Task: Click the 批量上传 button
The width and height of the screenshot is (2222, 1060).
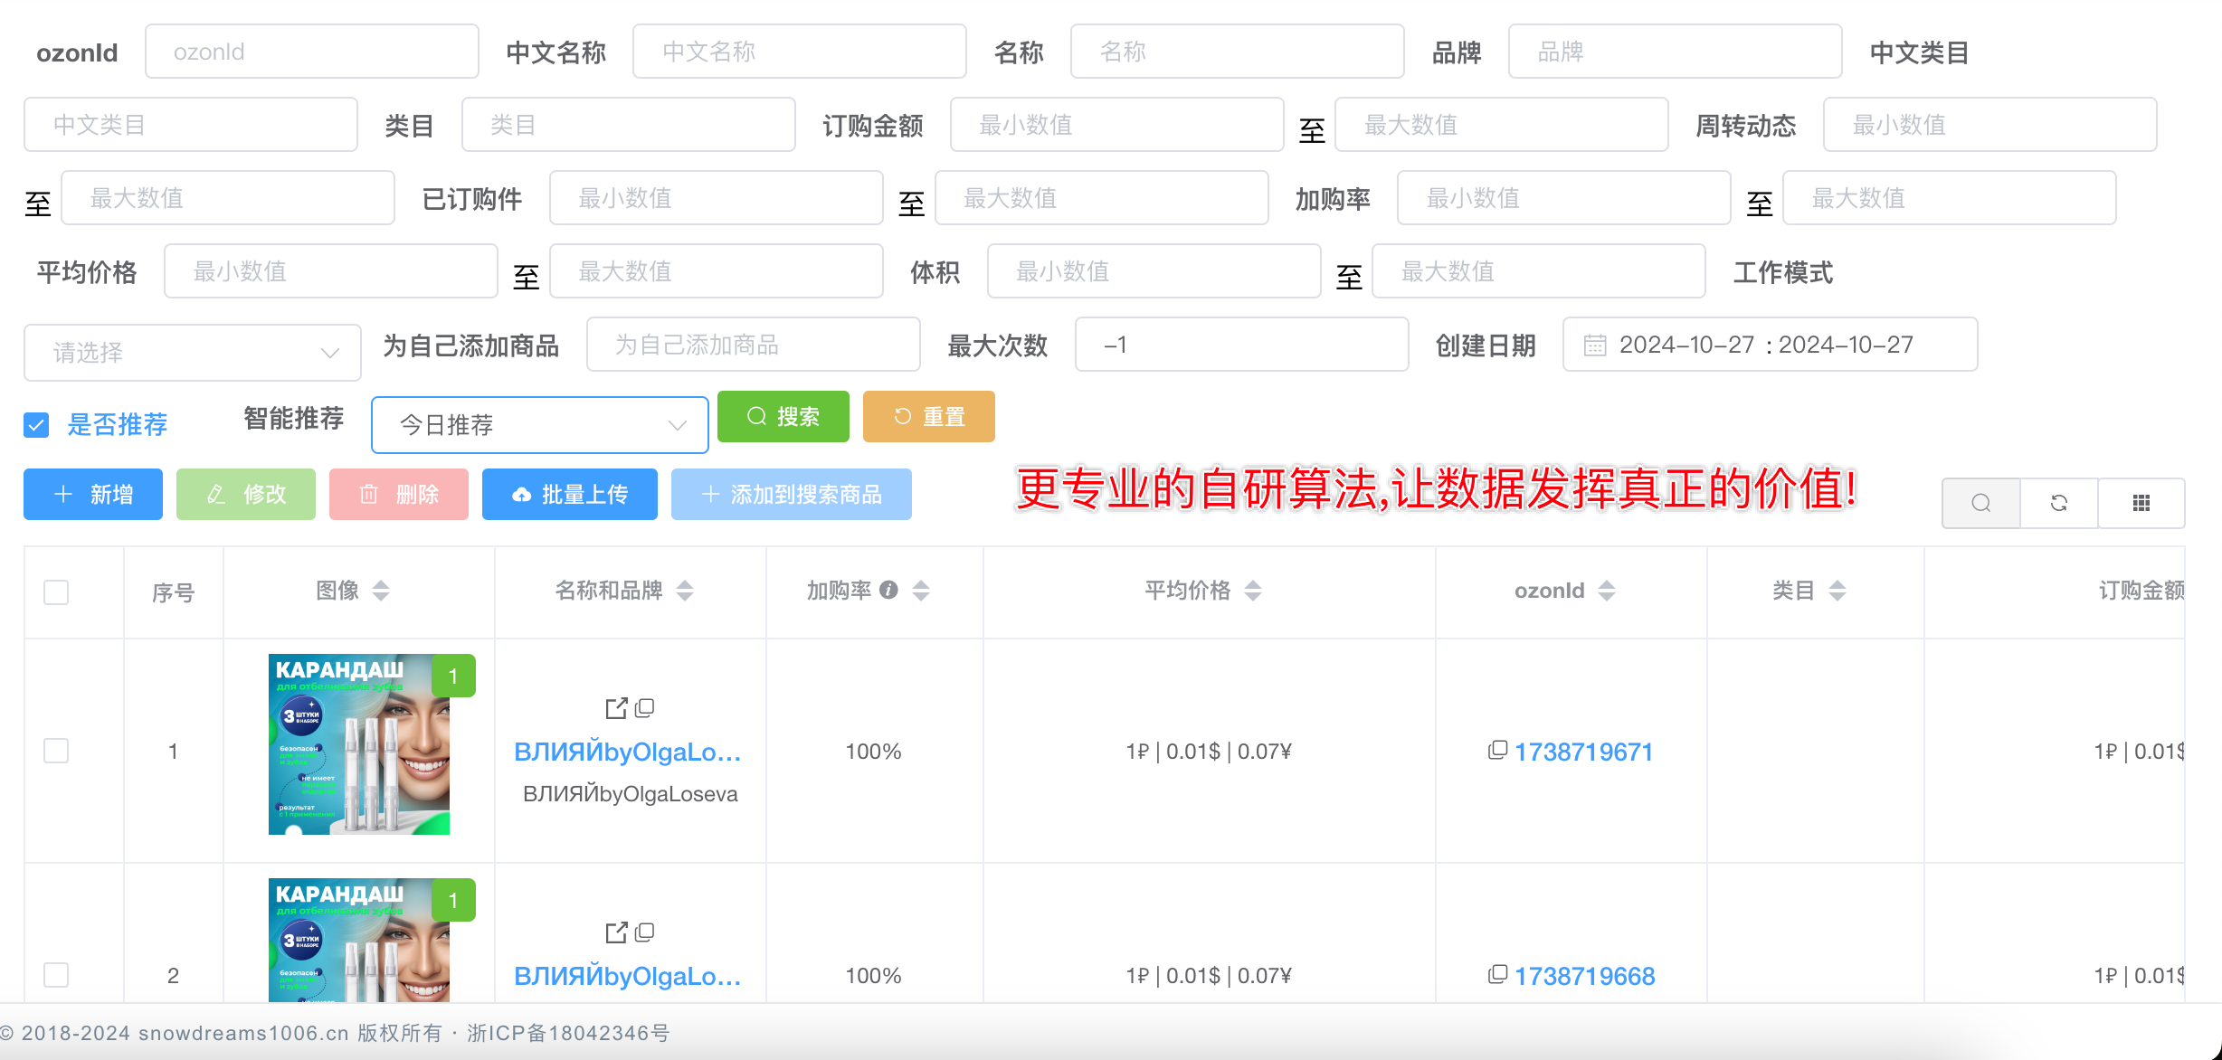Action: pyautogui.click(x=570, y=495)
